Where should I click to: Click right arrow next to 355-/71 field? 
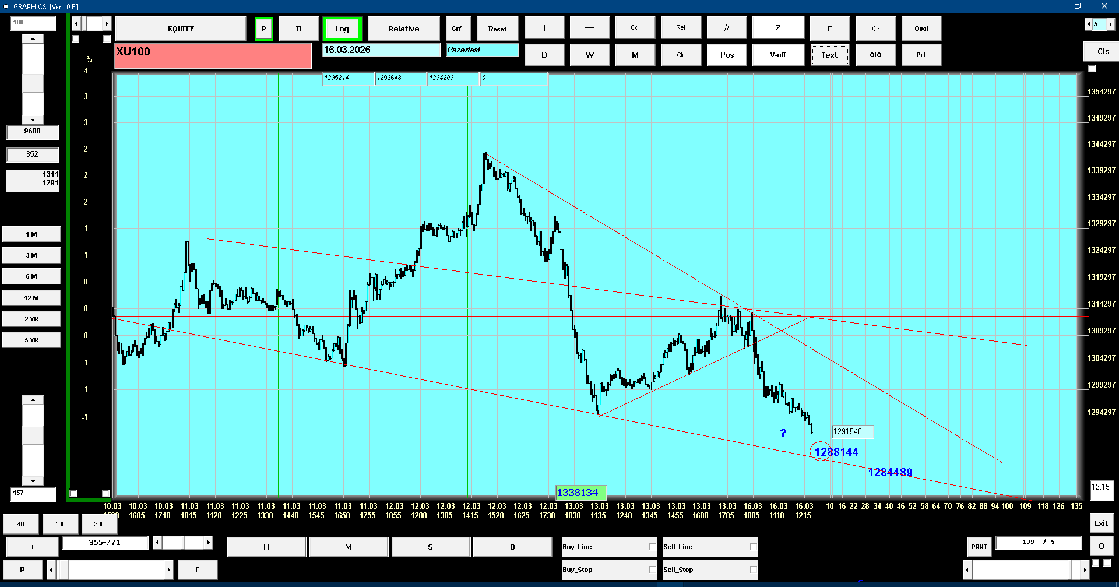pos(208,543)
